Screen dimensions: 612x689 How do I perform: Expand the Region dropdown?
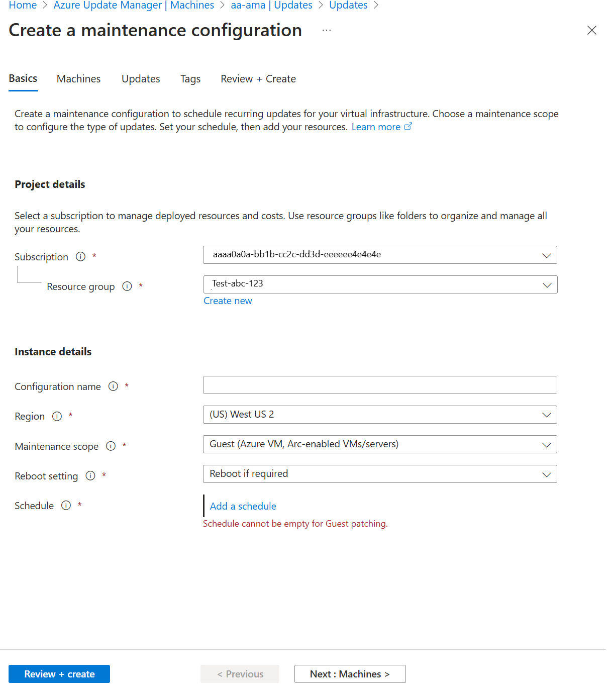tap(547, 415)
